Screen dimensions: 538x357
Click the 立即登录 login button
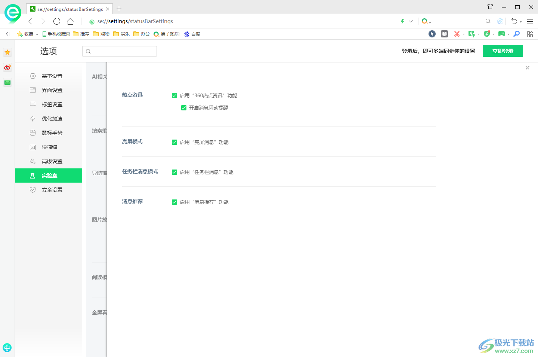pyautogui.click(x=503, y=51)
